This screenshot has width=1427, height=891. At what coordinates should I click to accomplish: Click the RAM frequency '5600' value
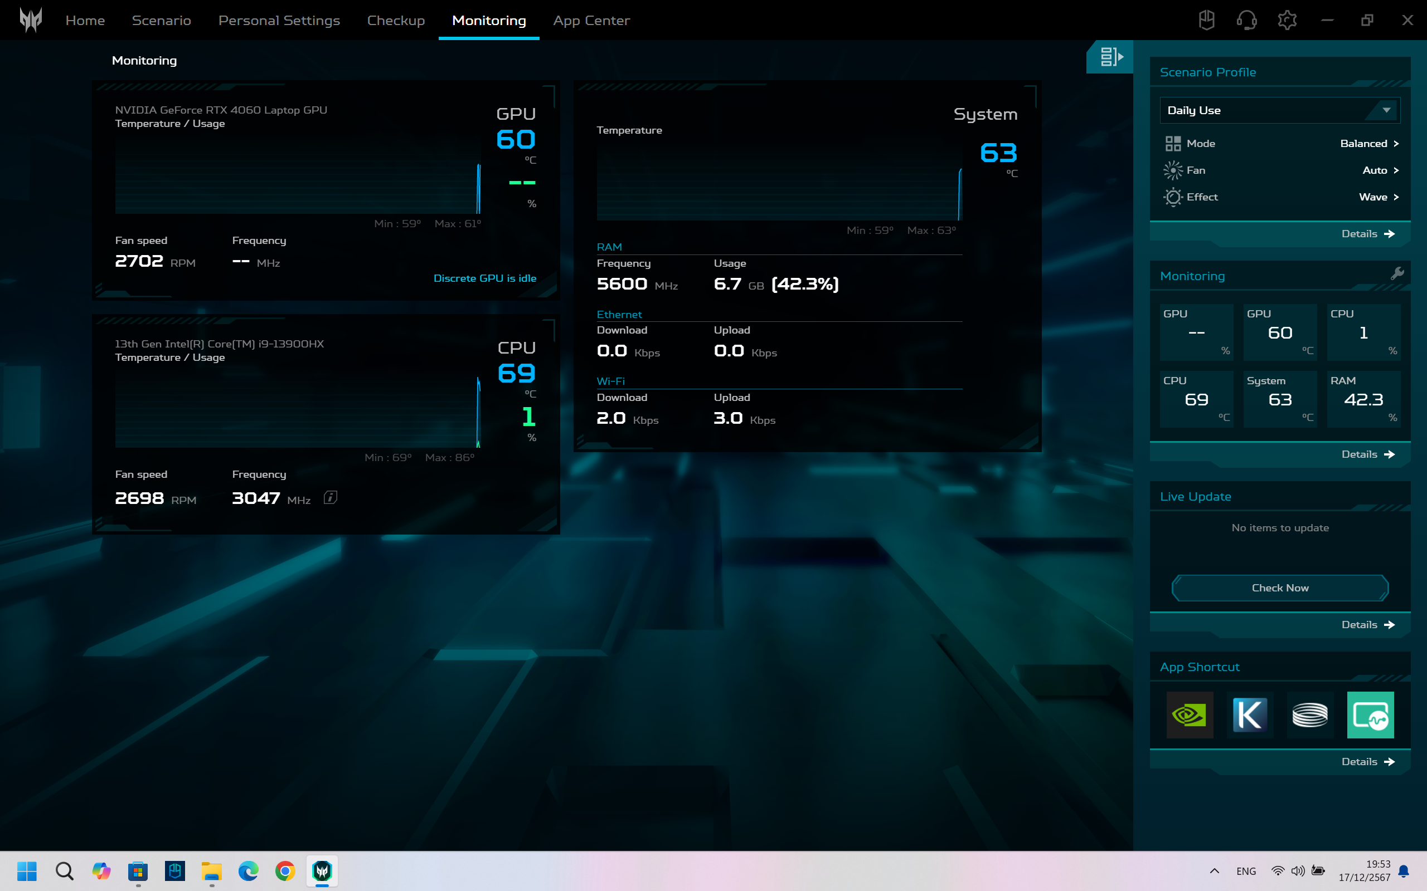click(x=622, y=284)
